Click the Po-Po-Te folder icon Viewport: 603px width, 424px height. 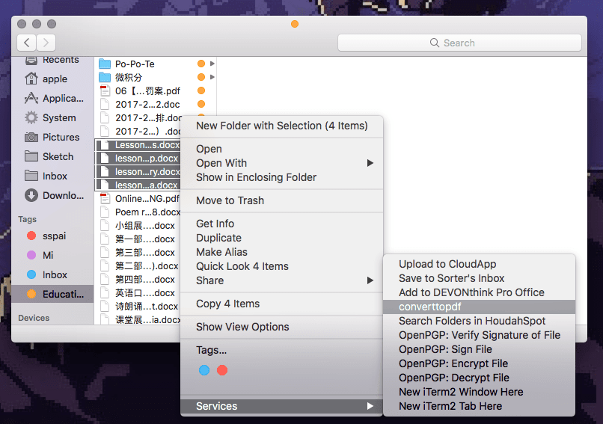click(105, 64)
